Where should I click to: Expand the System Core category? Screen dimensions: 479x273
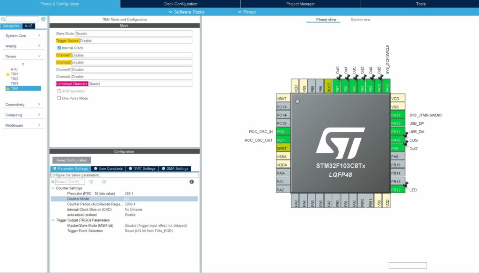pos(23,36)
